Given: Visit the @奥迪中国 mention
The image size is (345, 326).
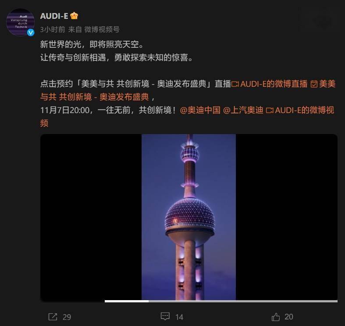Looking at the screenshot, I should pyautogui.click(x=200, y=110).
